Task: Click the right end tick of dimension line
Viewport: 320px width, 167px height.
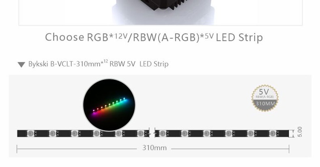Action: (x=289, y=149)
